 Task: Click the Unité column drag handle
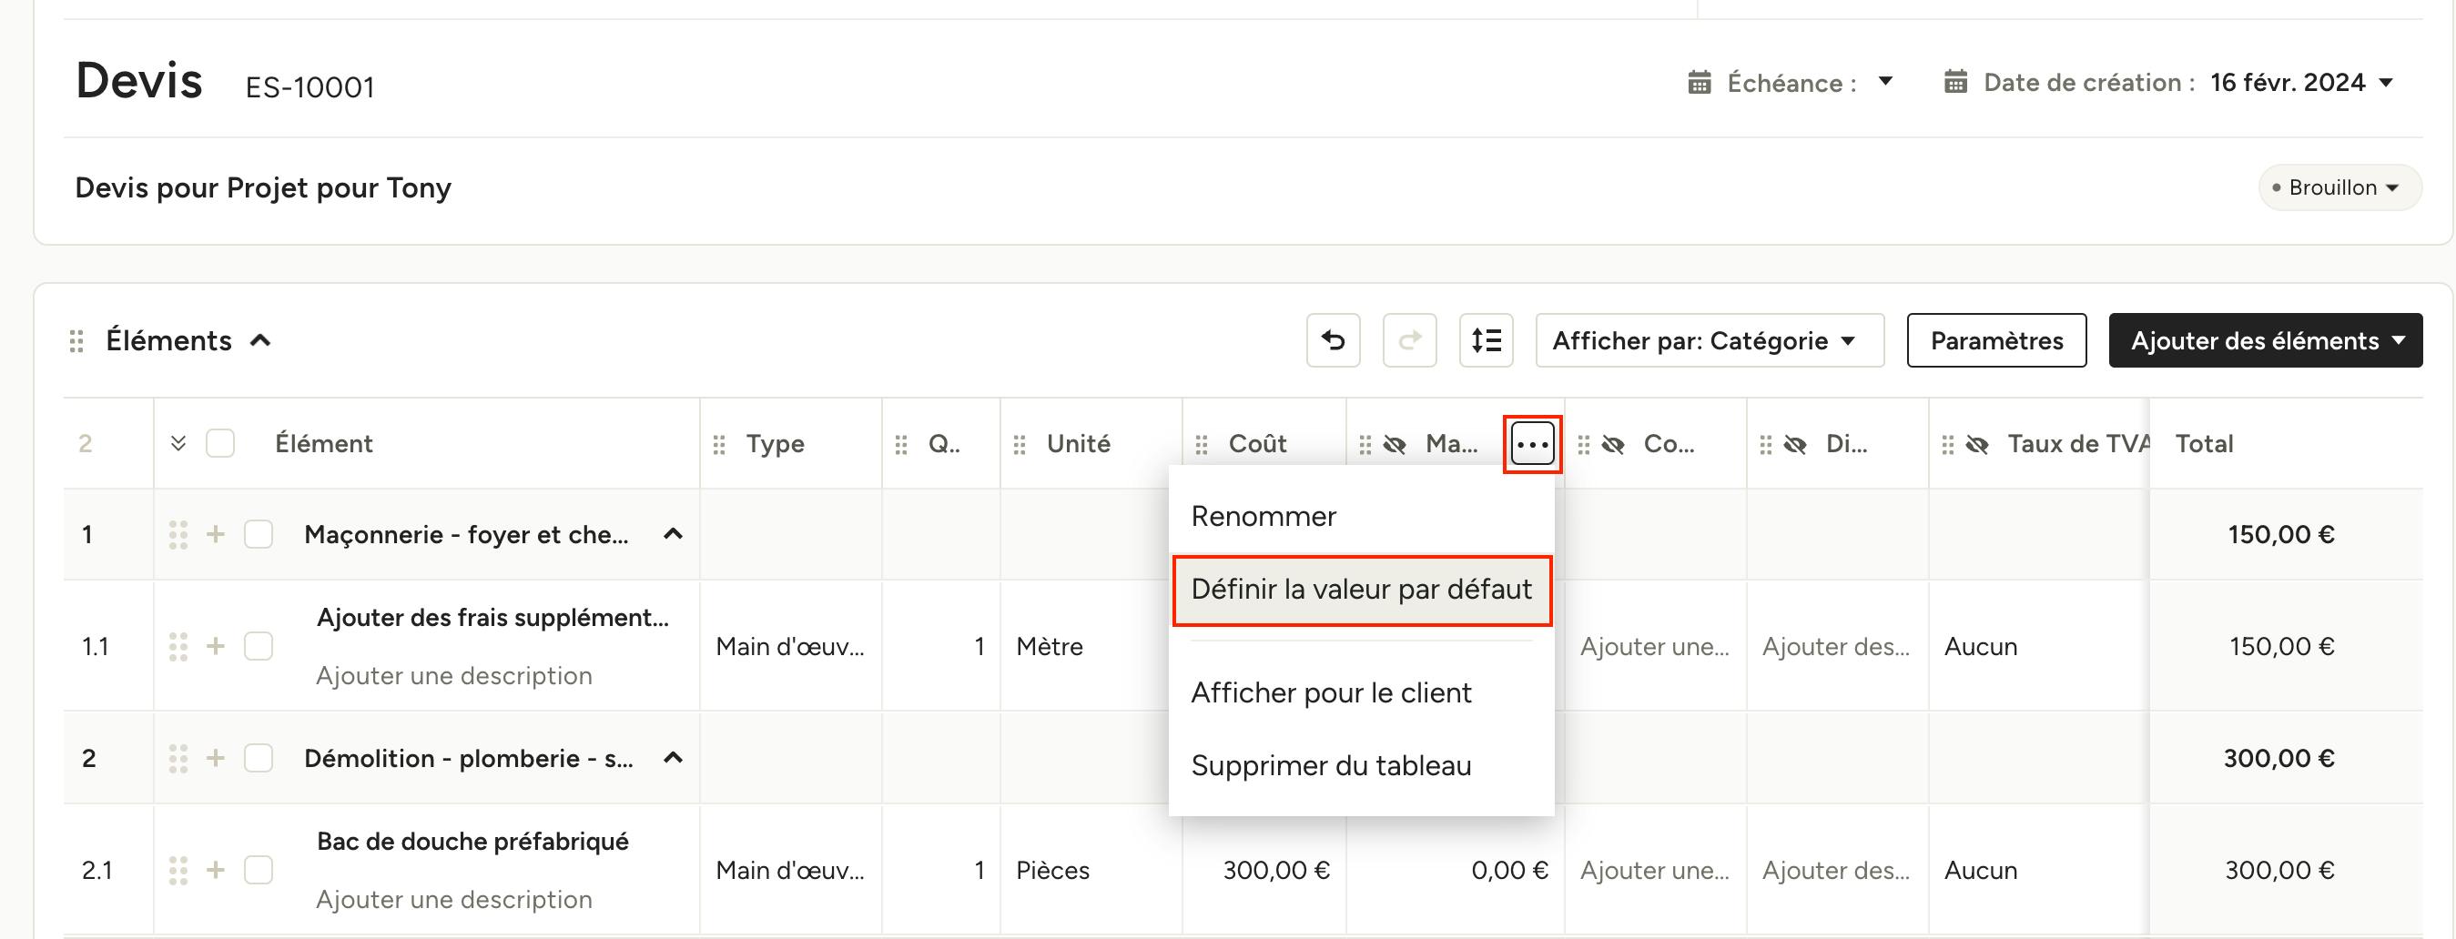coord(1020,444)
